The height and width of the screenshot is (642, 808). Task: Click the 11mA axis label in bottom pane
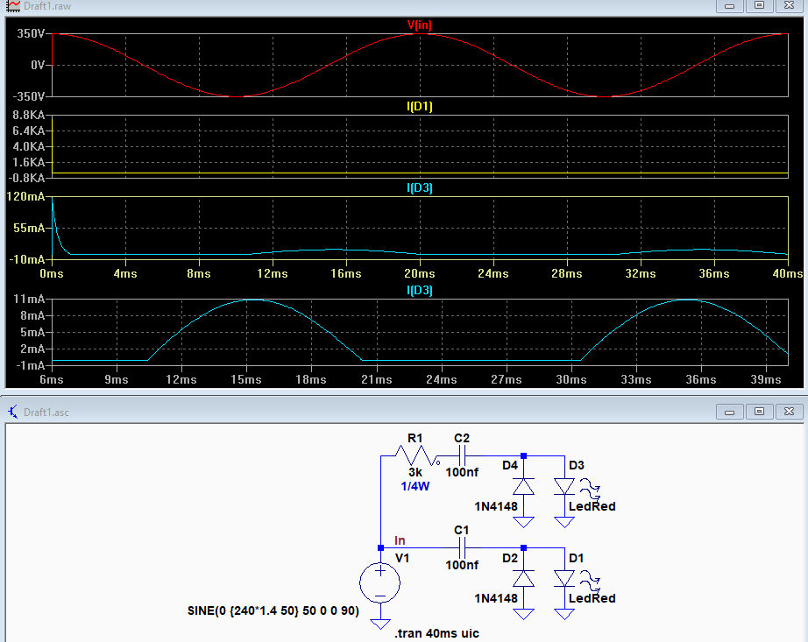[30, 299]
